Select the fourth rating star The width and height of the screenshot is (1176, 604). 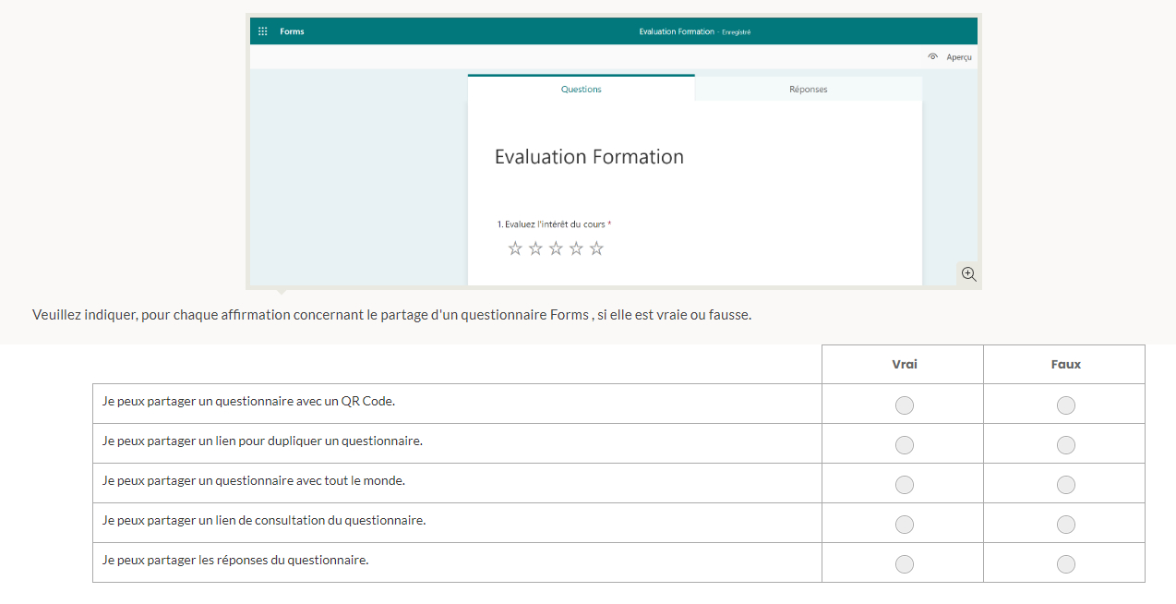tap(576, 248)
